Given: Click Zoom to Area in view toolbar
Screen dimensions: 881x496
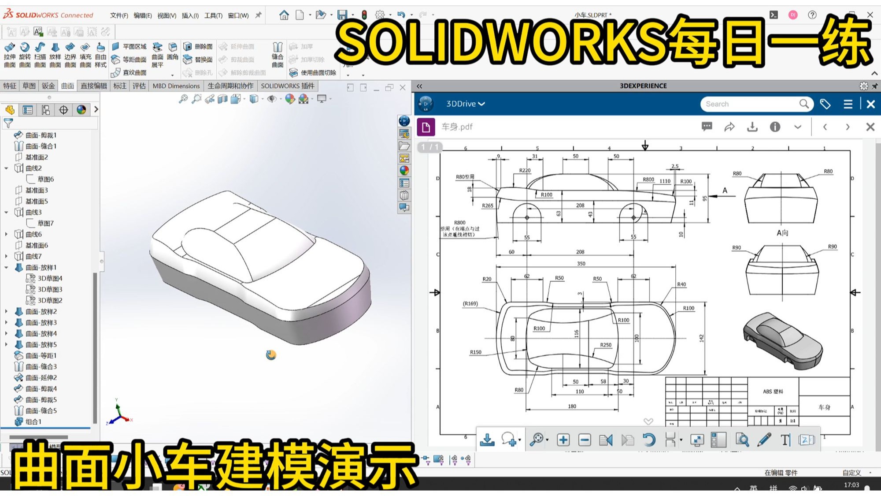Looking at the screenshot, I should coord(196,99).
